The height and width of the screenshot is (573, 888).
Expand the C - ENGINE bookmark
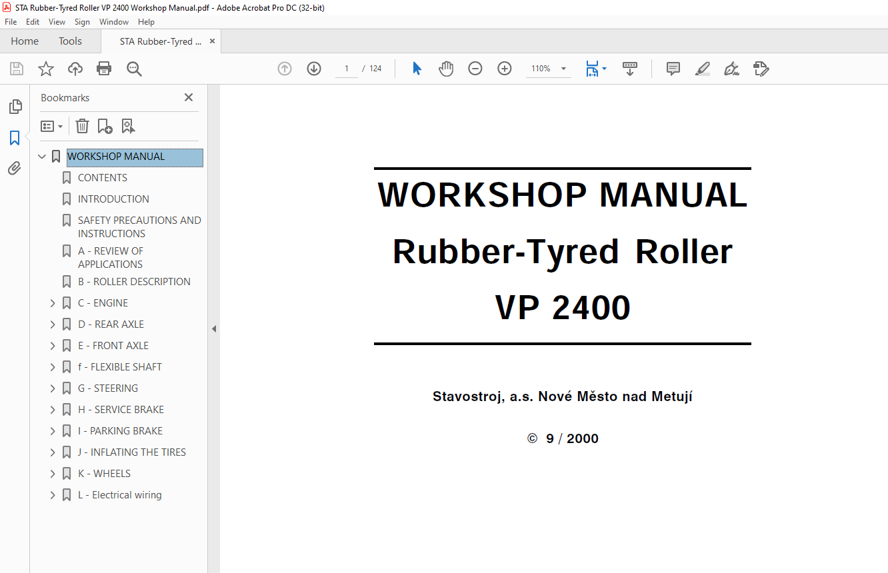click(x=53, y=303)
